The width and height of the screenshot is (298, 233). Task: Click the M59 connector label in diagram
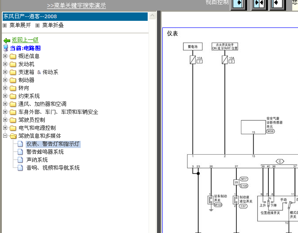pos(270,131)
